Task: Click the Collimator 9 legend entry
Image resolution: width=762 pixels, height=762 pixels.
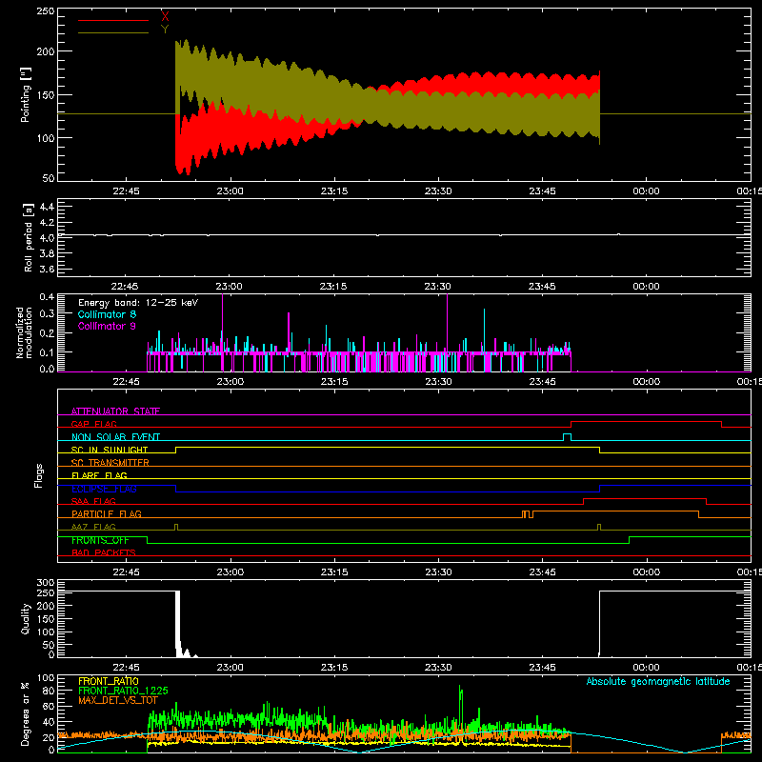Action: (107, 326)
